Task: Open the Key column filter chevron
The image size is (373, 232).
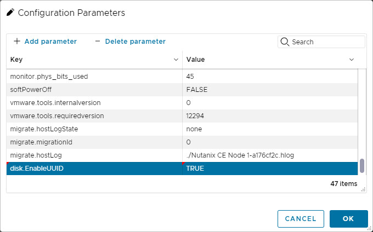Action: [176, 60]
